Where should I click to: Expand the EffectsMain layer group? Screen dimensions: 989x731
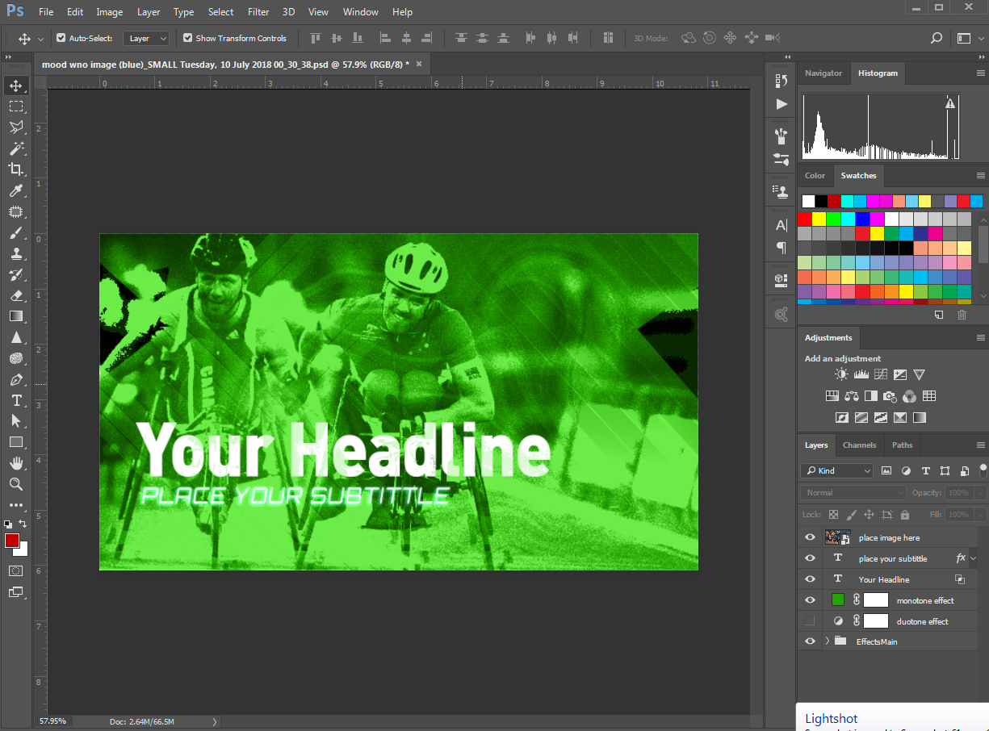tap(827, 641)
